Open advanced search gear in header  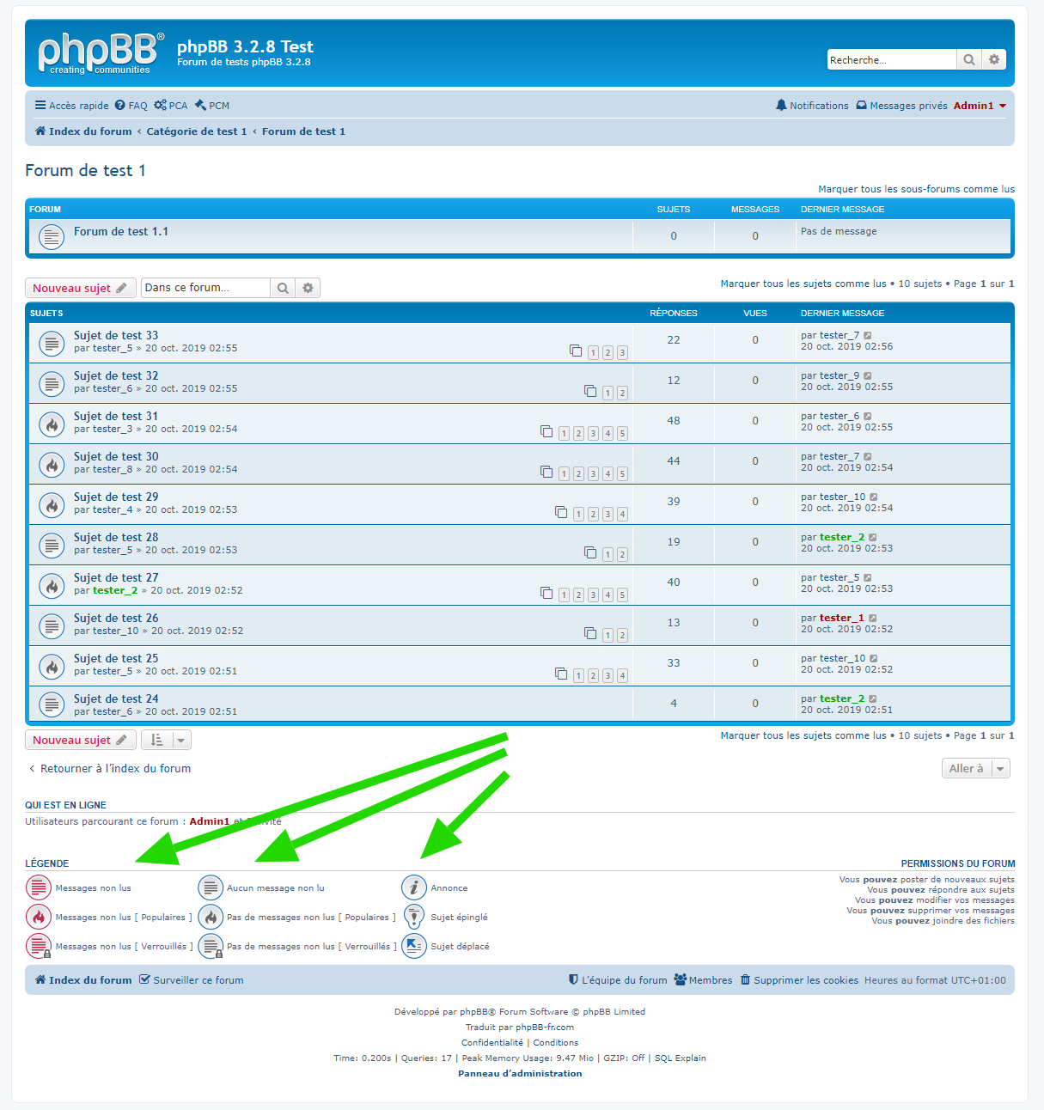pos(994,60)
